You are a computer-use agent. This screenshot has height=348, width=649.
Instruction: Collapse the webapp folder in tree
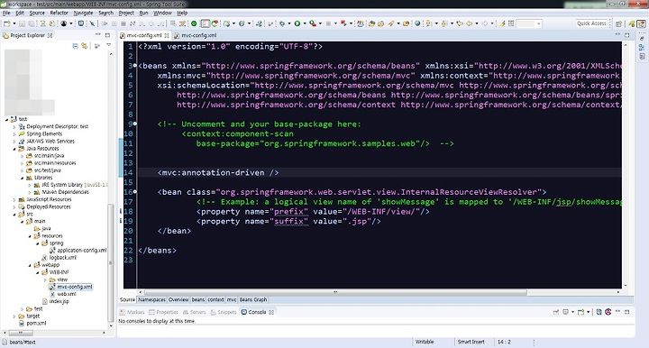(30, 265)
